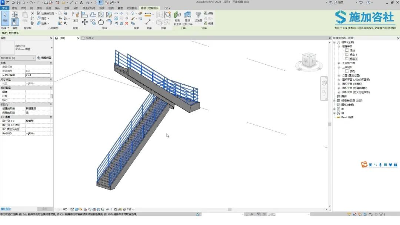This screenshot has width=400, height=225.
Task: Click the Reset Railing icon
Action: point(187,19)
